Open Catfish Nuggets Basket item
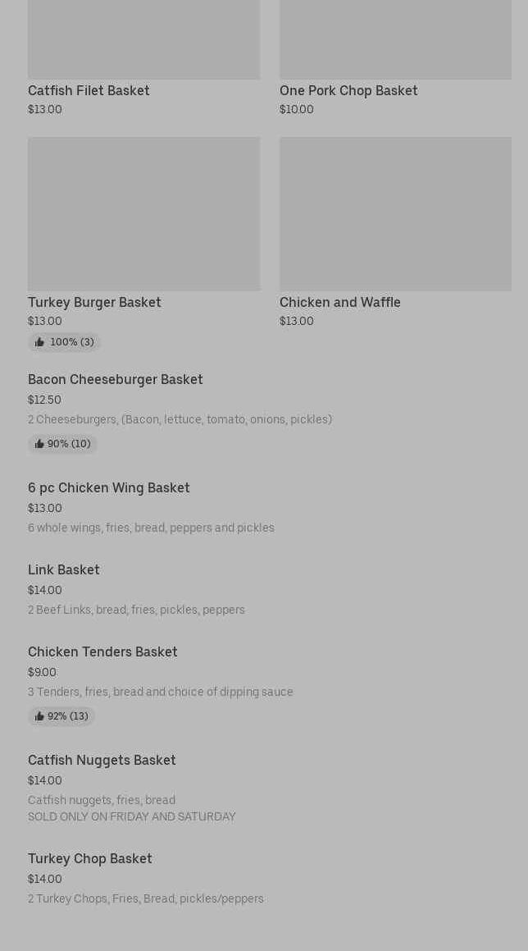 (x=102, y=760)
